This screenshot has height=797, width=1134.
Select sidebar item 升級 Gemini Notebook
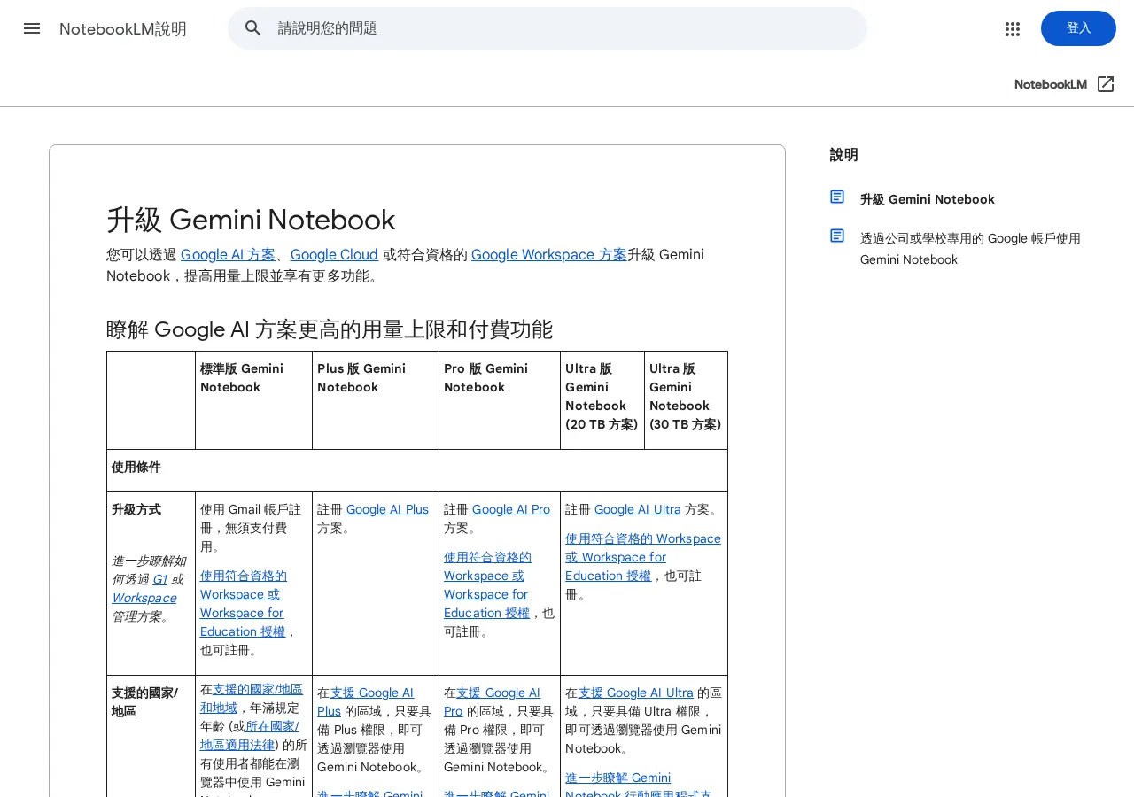click(927, 199)
